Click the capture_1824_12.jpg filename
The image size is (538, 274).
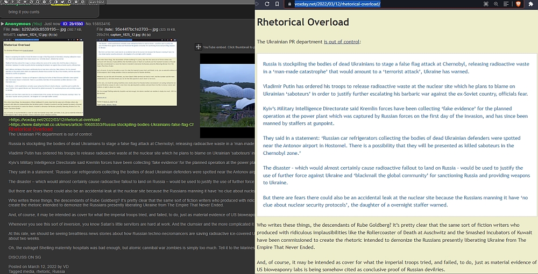(x=33, y=34)
